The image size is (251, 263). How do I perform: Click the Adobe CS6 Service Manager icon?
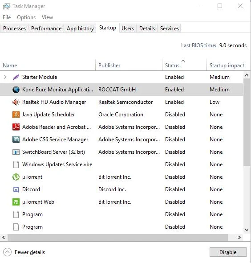[16, 140]
